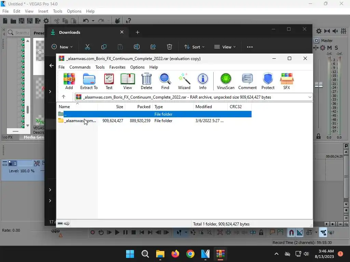Viewport: 350px width, 262px height.
Task: Click the Master volume fader handle
Action: coord(319,85)
